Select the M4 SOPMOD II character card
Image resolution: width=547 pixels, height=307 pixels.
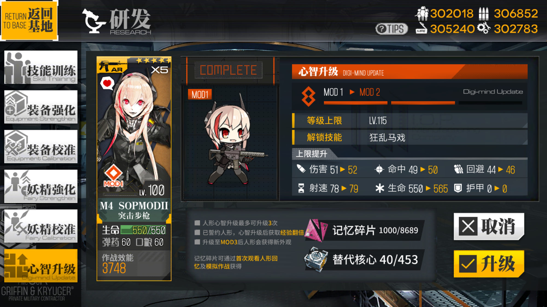click(134, 169)
